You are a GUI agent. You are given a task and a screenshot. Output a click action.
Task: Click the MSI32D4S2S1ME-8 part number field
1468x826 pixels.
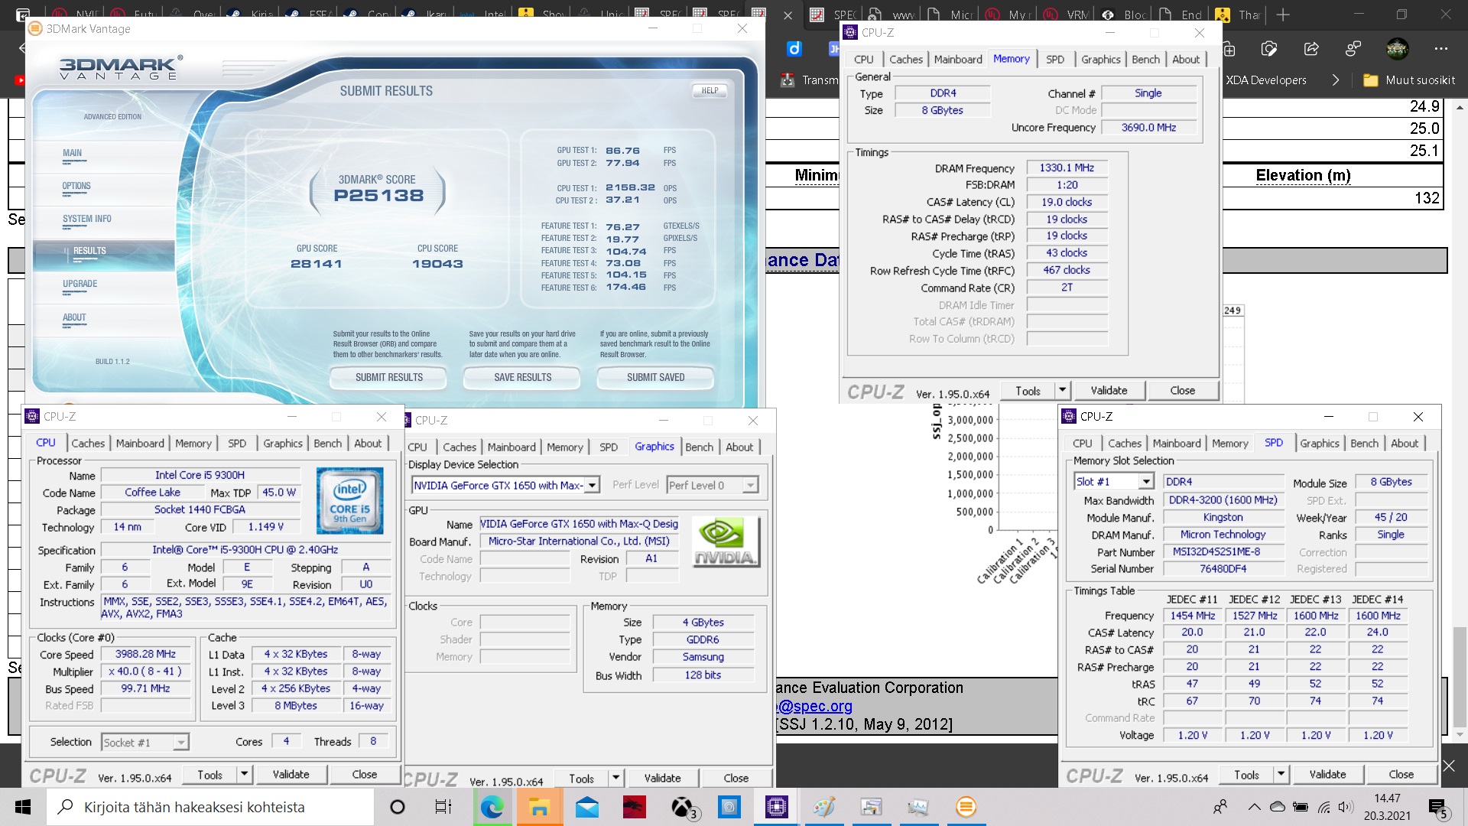1222,551
